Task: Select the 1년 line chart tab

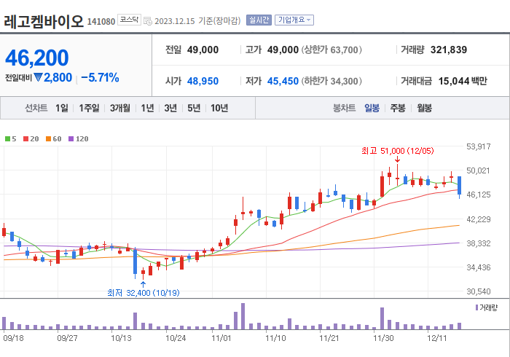Action: pos(147,108)
